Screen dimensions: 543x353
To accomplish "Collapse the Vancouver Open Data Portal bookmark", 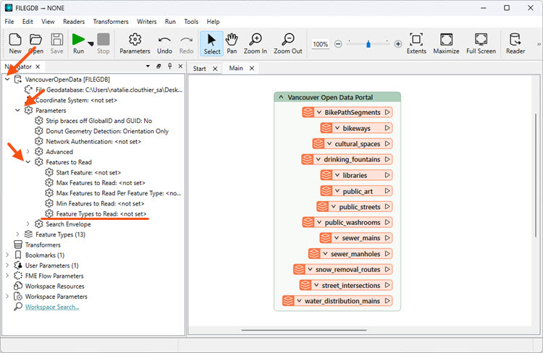I will point(281,97).
